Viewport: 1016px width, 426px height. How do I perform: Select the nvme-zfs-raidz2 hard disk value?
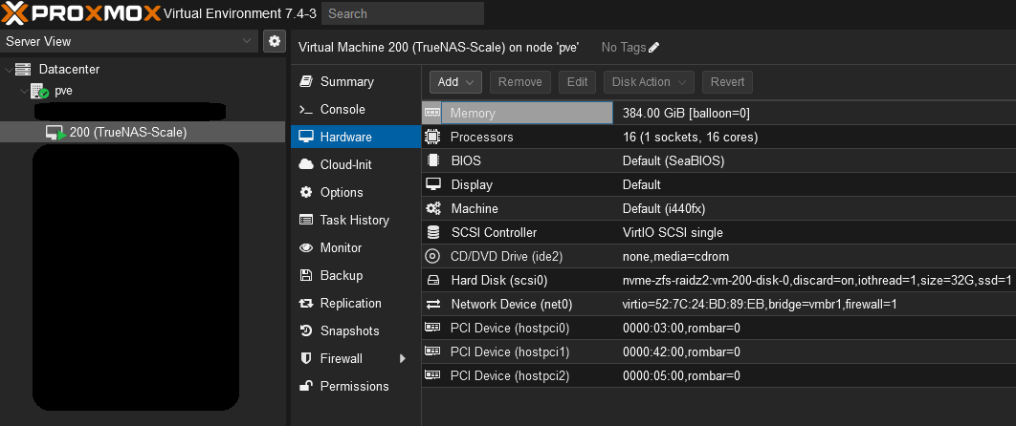(x=817, y=281)
